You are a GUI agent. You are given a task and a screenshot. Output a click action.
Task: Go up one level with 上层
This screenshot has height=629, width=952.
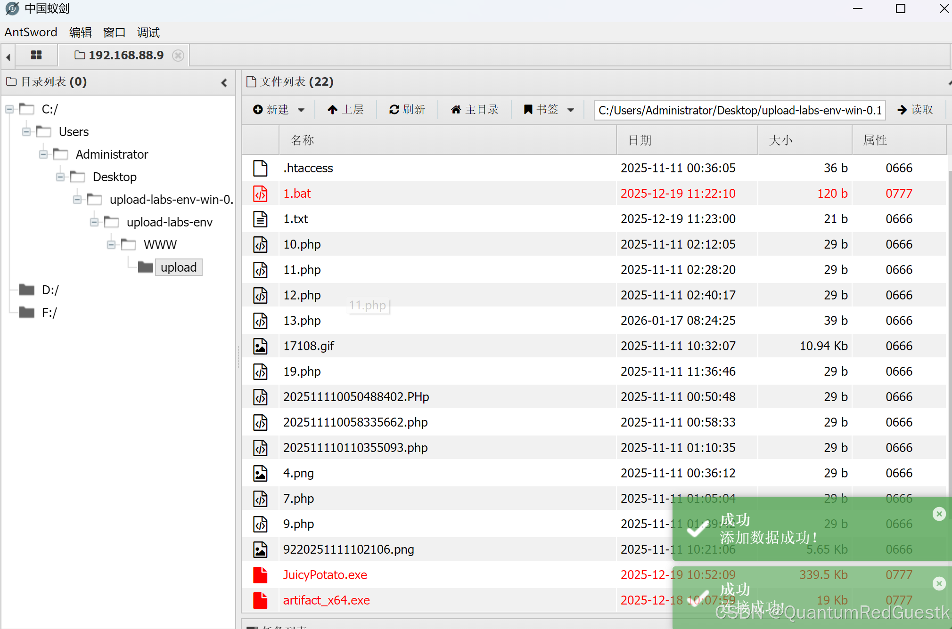coord(346,110)
